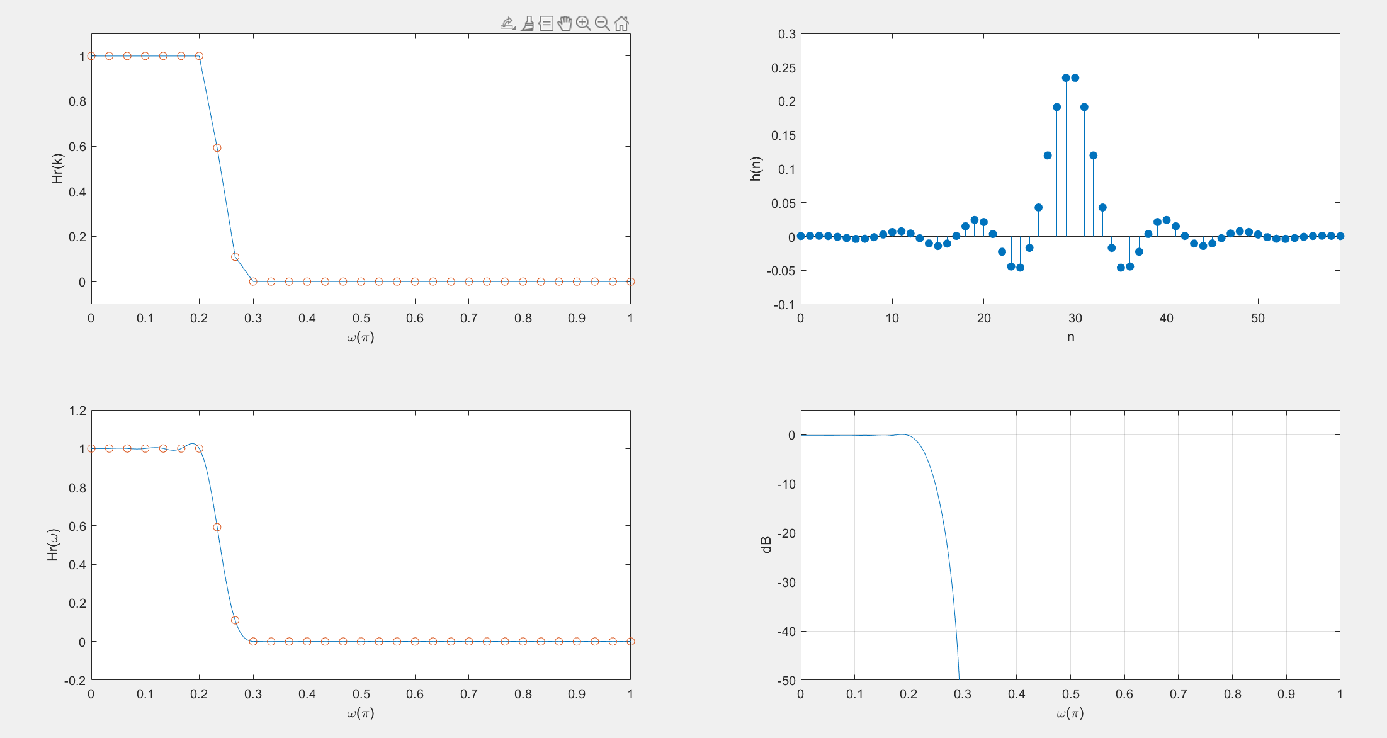
Task: Click the 0.6 sample marker in Hr(k) plot
Action: tap(217, 148)
